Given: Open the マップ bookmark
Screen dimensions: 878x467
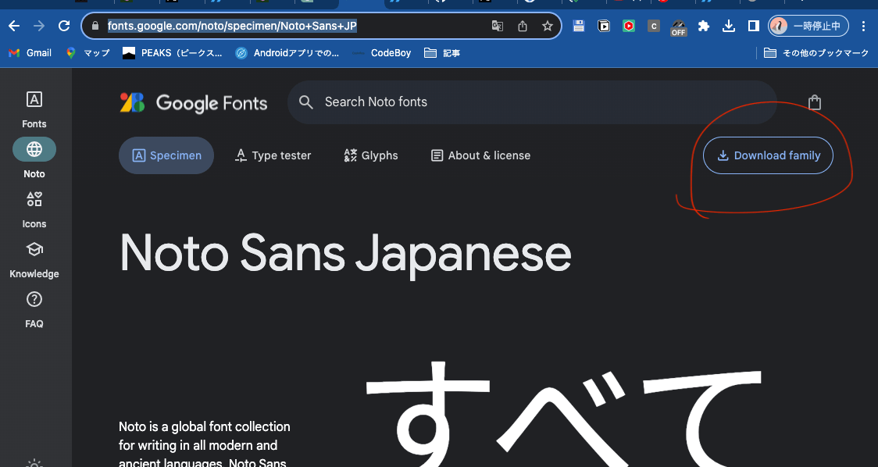Looking at the screenshot, I should point(87,52).
